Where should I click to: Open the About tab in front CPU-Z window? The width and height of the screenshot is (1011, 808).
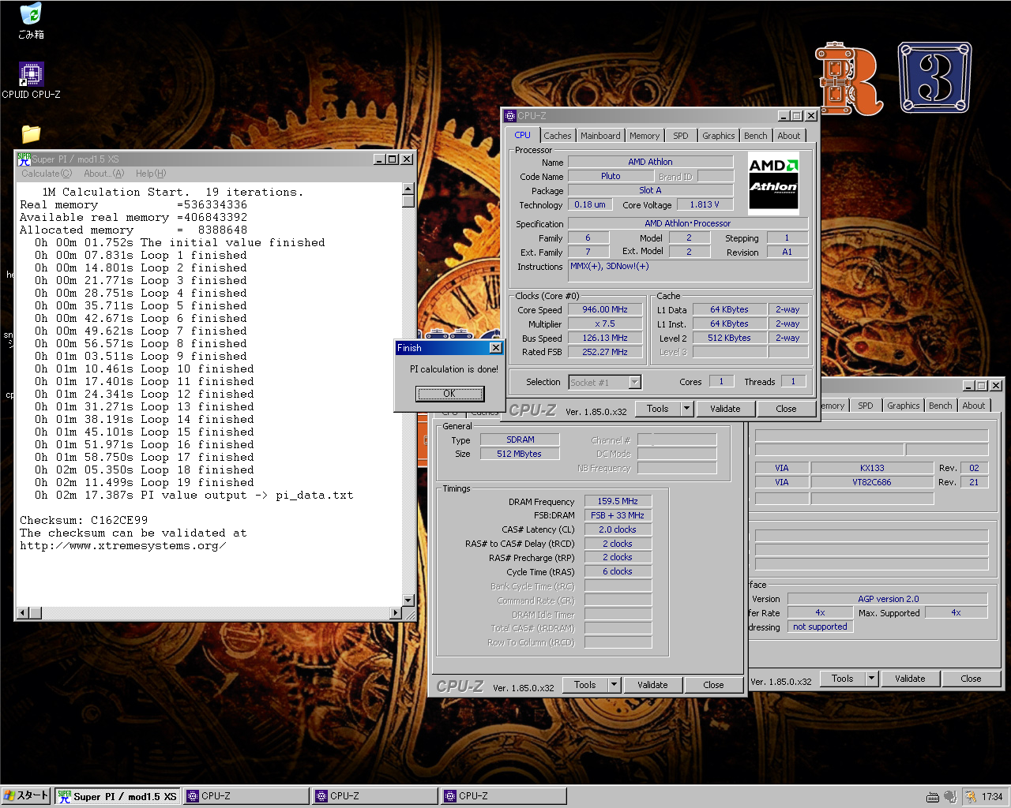tap(788, 136)
